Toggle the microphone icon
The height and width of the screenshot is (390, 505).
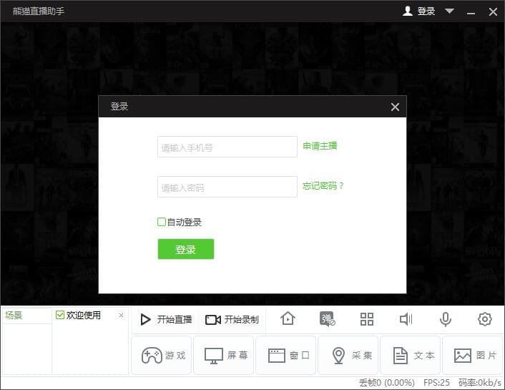point(446,319)
